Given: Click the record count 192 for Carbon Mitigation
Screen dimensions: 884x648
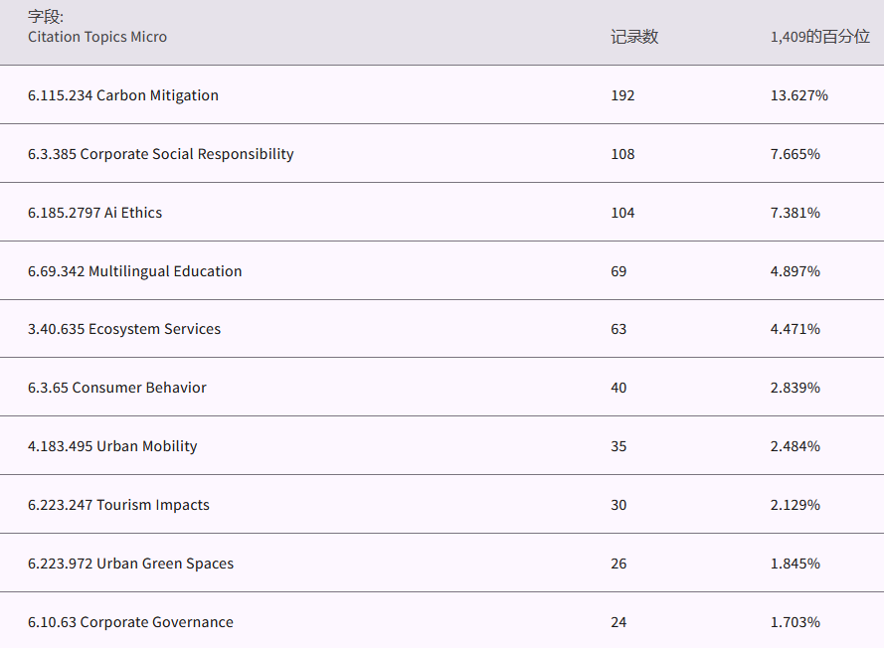Looking at the screenshot, I should tap(622, 95).
